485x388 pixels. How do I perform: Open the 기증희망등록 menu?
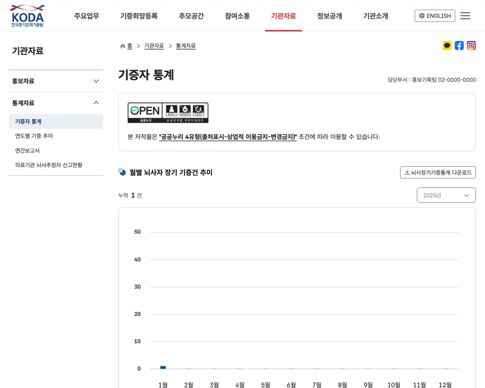[139, 16]
